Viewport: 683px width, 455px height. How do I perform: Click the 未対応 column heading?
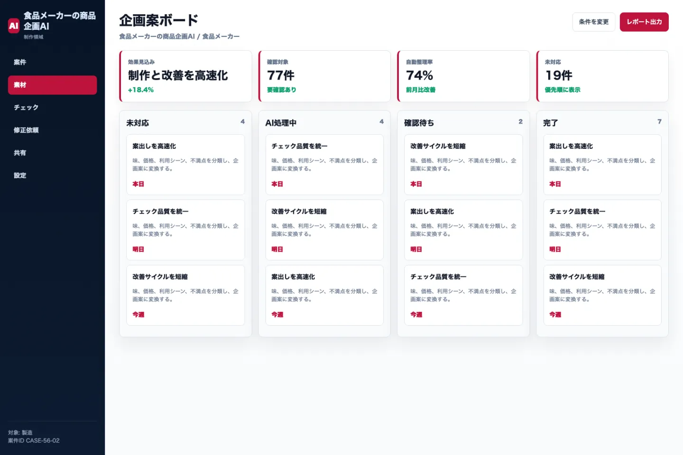[138, 123]
